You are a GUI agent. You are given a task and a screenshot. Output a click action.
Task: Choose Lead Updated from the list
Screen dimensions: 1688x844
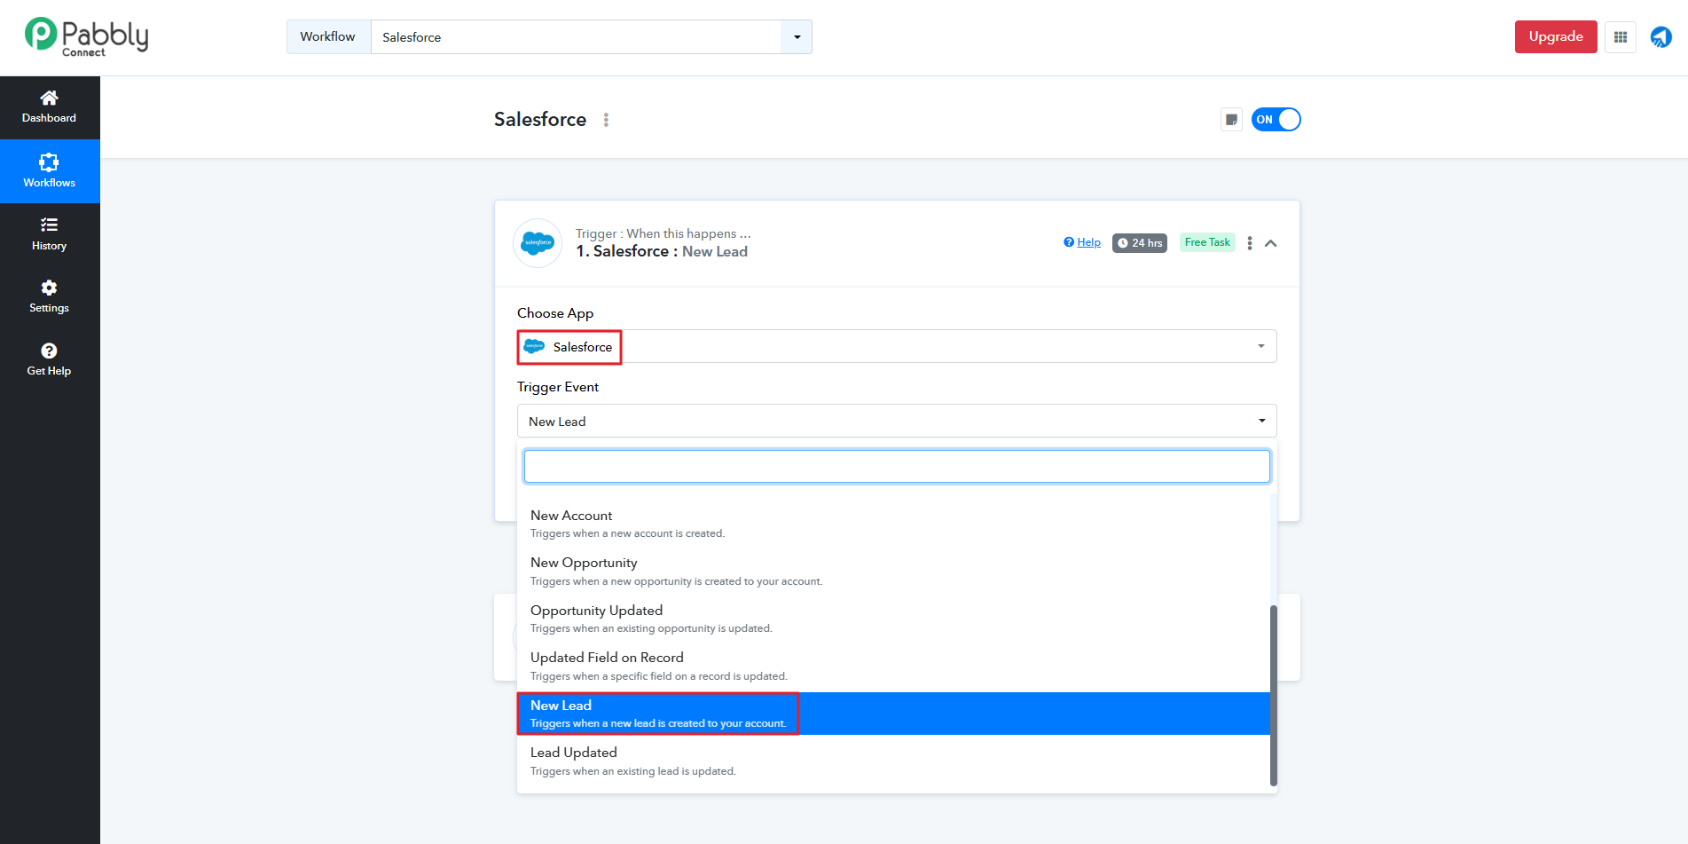(x=573, y=753)
